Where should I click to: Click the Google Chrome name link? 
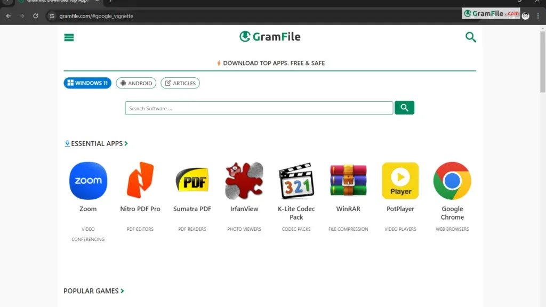coord(452,213)
